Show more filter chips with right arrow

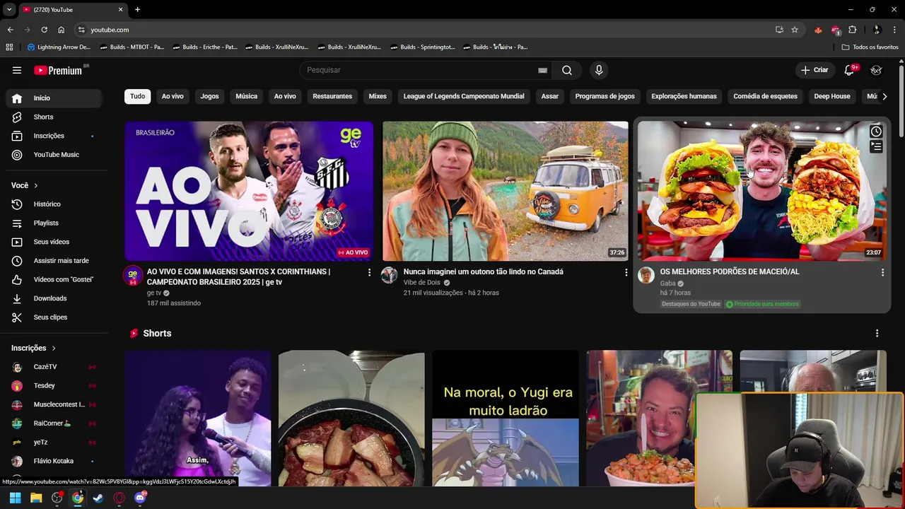(884, 96)
